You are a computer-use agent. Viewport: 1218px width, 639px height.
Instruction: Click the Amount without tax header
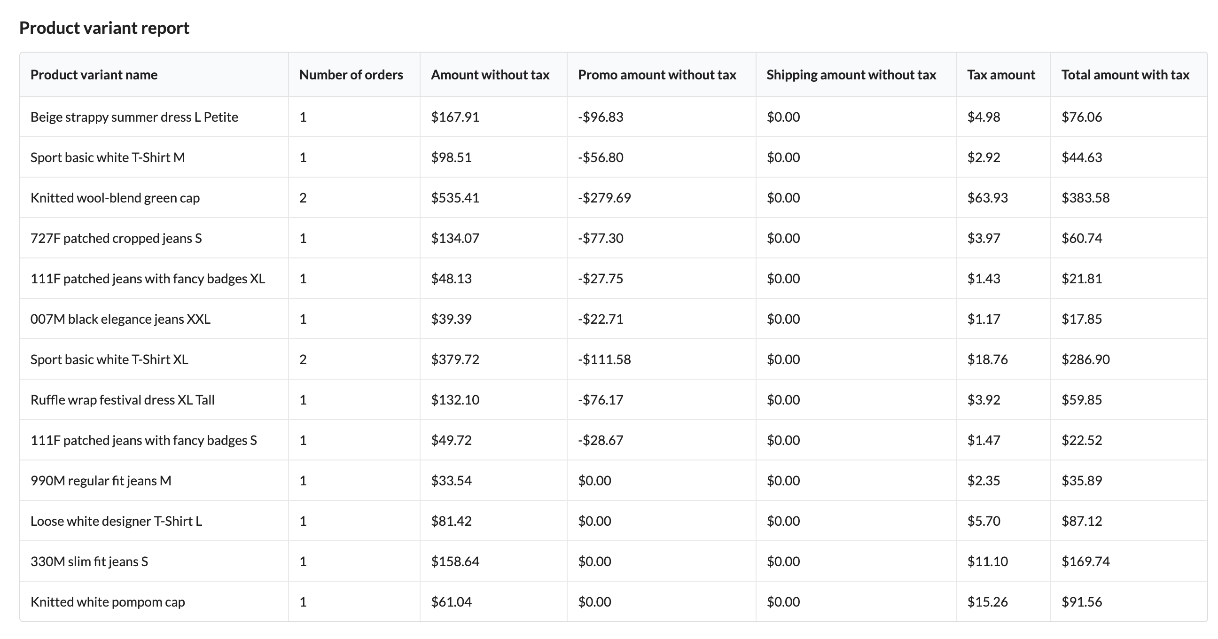coord(490,75)
